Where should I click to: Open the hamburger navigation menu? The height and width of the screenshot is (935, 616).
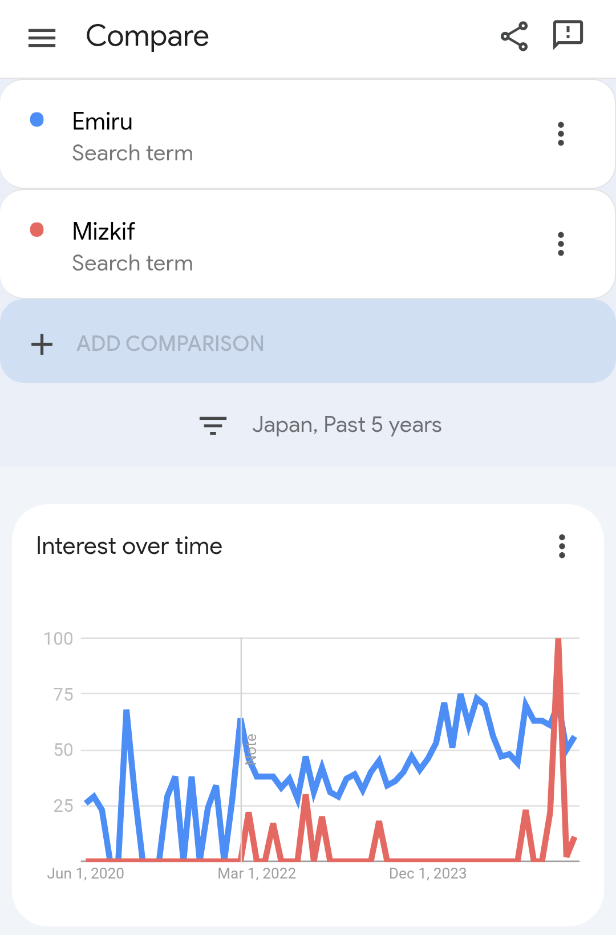tap(42, 38)
